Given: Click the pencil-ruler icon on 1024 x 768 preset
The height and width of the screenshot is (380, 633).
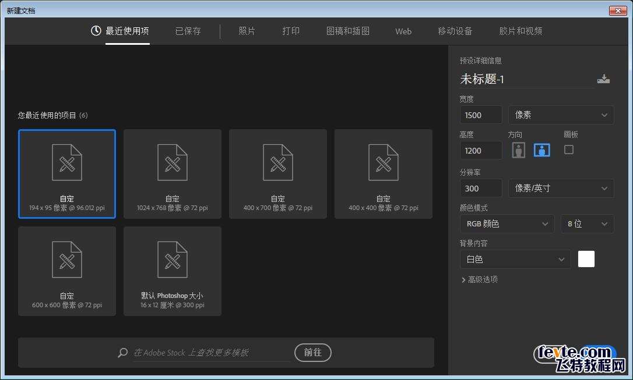Looking at the screenshot, I should tap(173, 164).
